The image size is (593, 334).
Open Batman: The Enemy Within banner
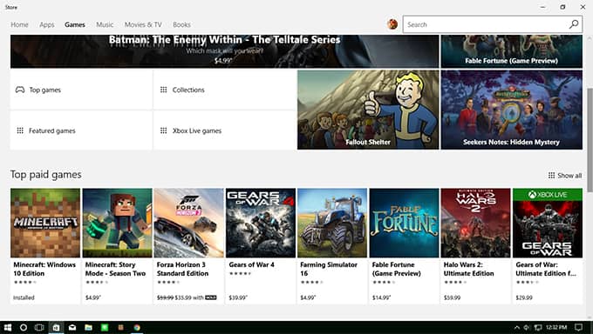225,51
